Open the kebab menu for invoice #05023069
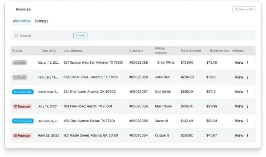This screenshot has height=157, width=266. (247, 77)
